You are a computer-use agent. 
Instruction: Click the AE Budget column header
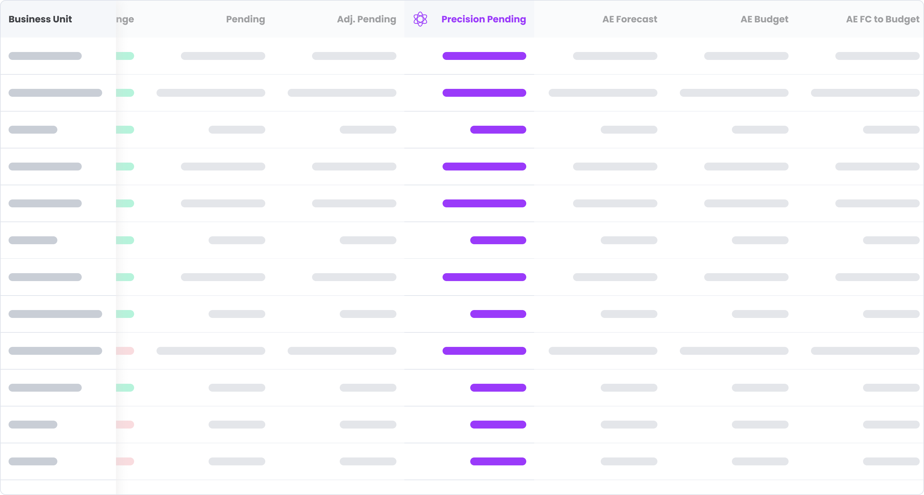pyautogui.click(x=765, y=19)
